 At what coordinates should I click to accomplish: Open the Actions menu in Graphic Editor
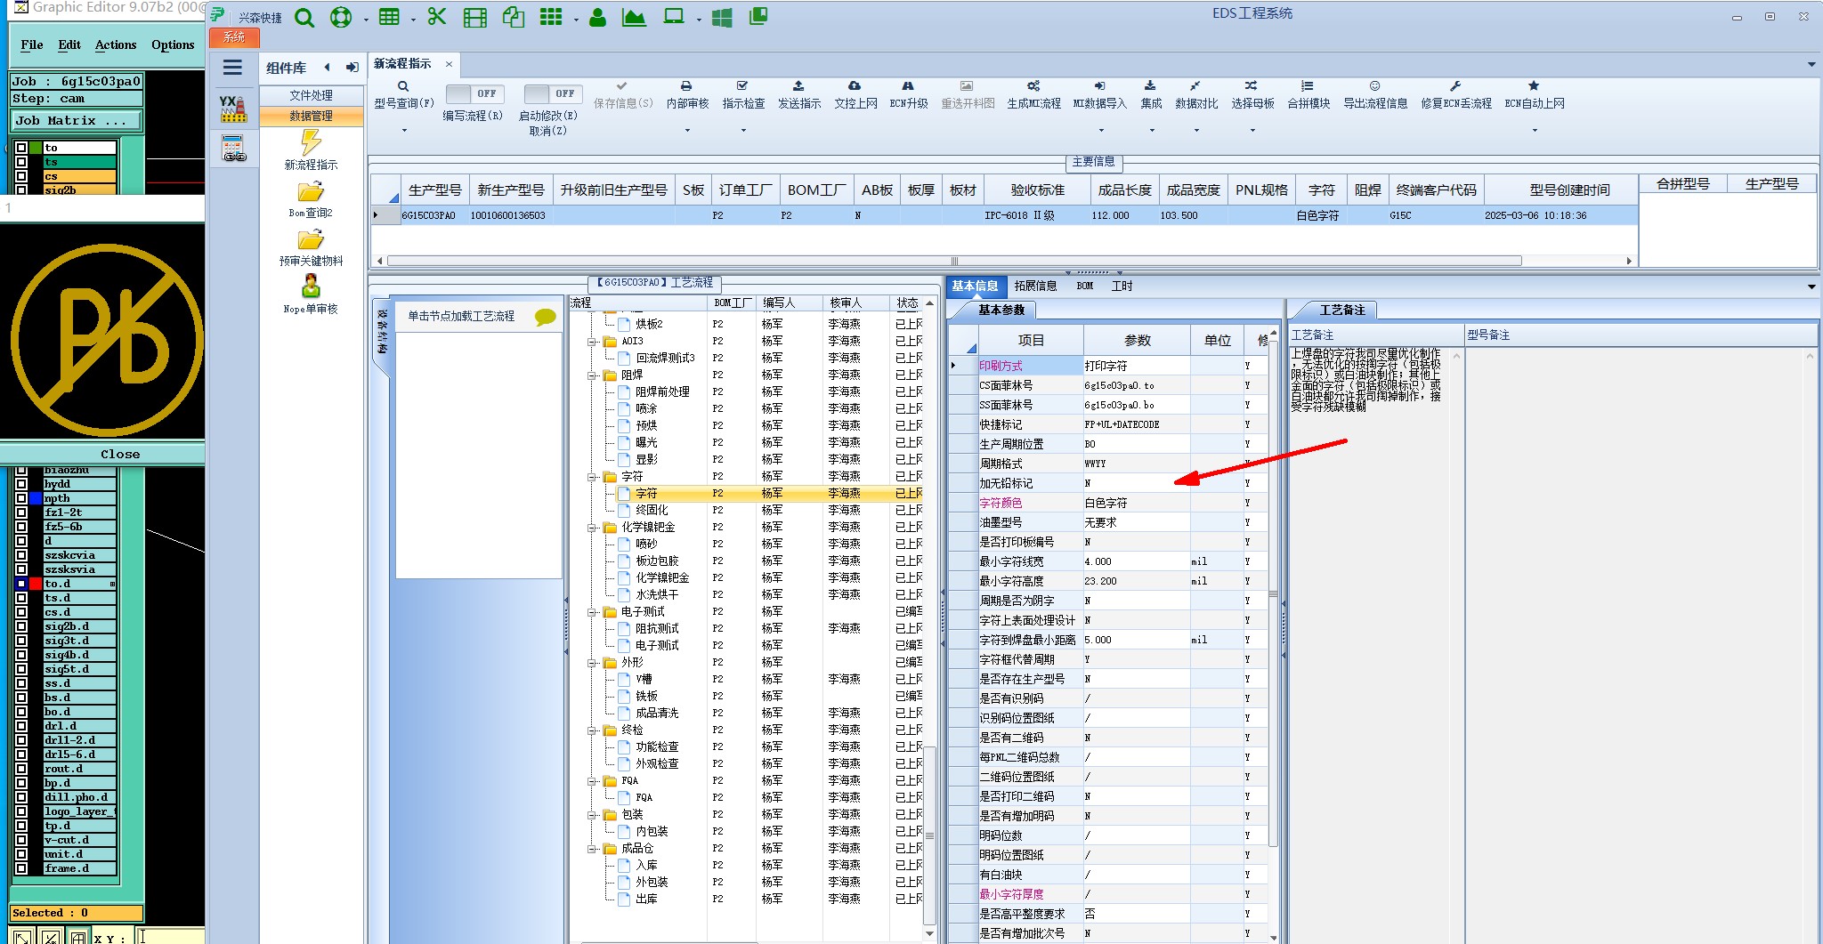click(116, 44)
